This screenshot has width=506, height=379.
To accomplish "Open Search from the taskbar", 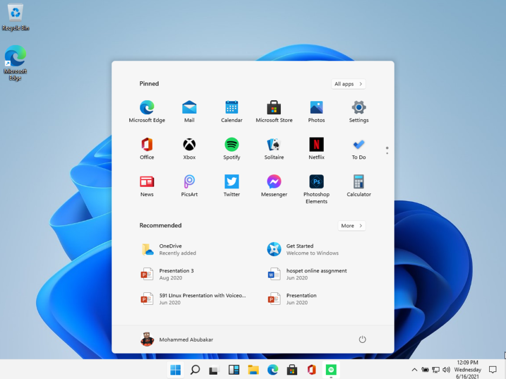I will click(194, 370).
